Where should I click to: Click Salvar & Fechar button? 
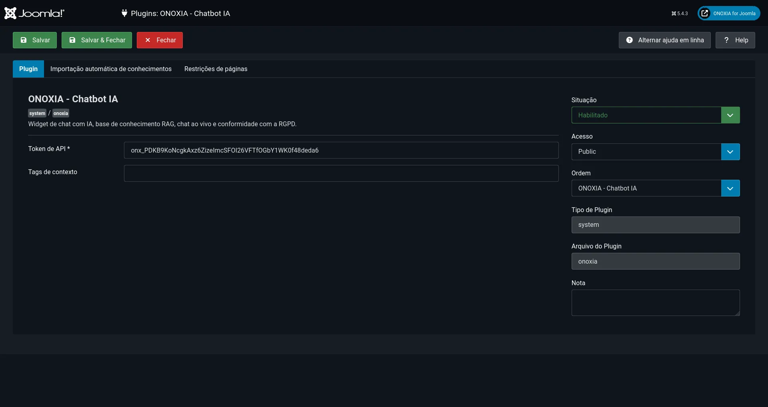point(97,40)
